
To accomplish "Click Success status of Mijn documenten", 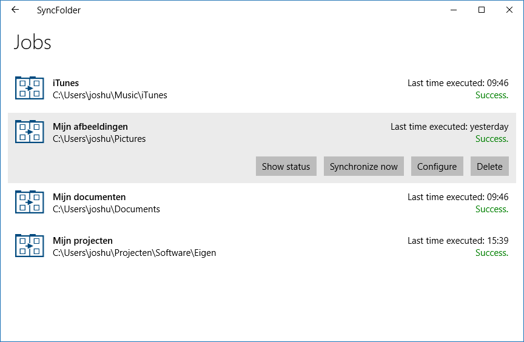I will tap(491, 209).
